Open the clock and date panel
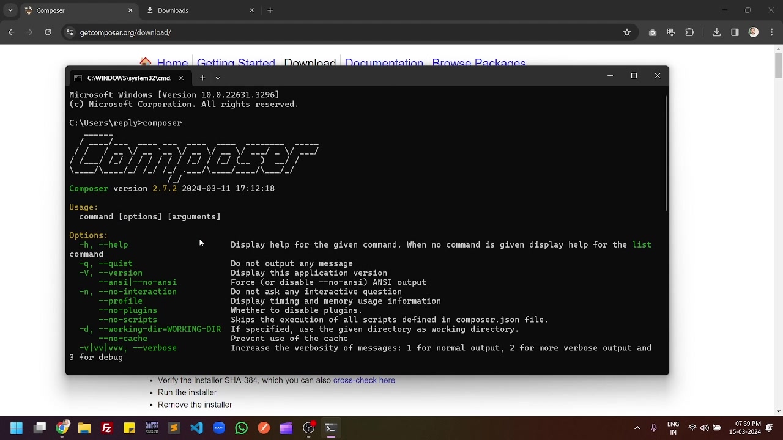Image resolution: width=783 pixels, height=440 pixels. point(744,428)
